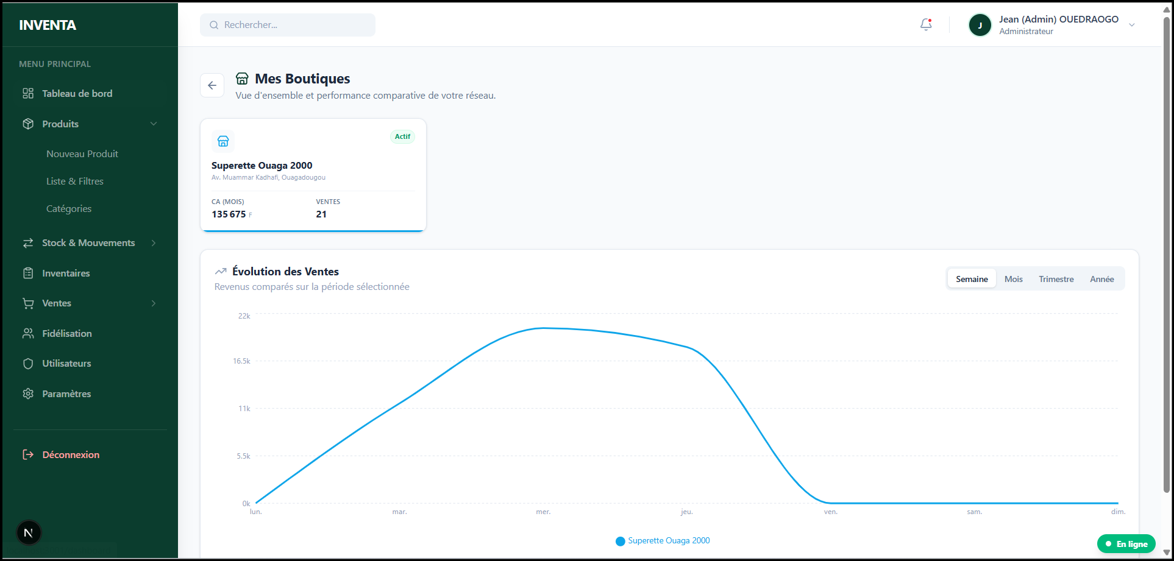
Task: Collapse the Produits submenu chevron
Action: tap(154, 124)
